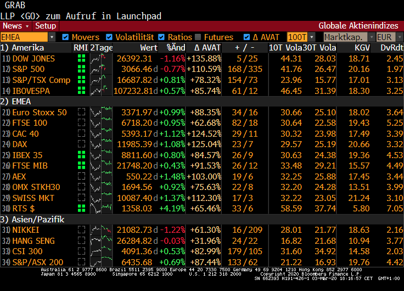Enable the Futures checkbox
404x291 pixels.
tap(198, 37)
